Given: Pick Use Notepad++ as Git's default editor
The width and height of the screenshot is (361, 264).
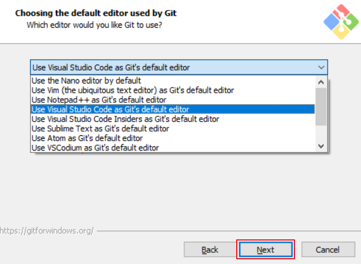Looking at the screenshot, I should point(173,100).
